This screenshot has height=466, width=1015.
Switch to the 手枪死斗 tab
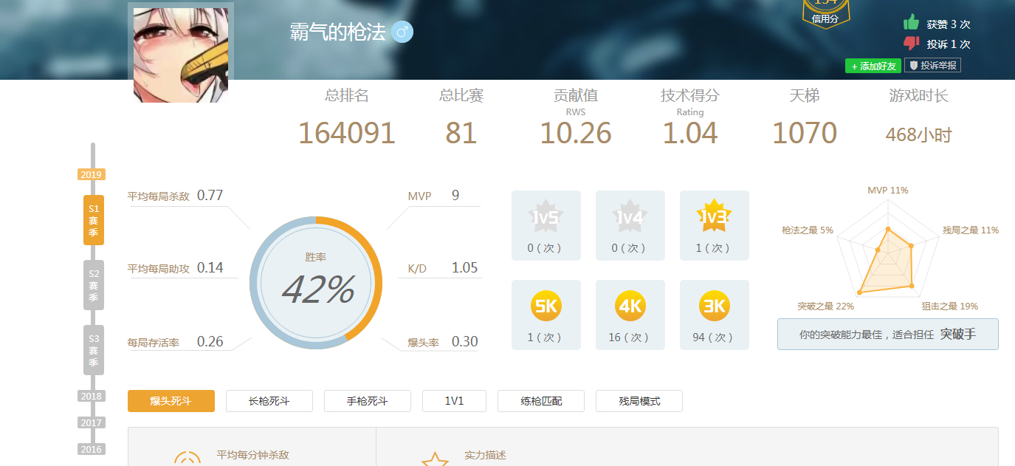368,401
